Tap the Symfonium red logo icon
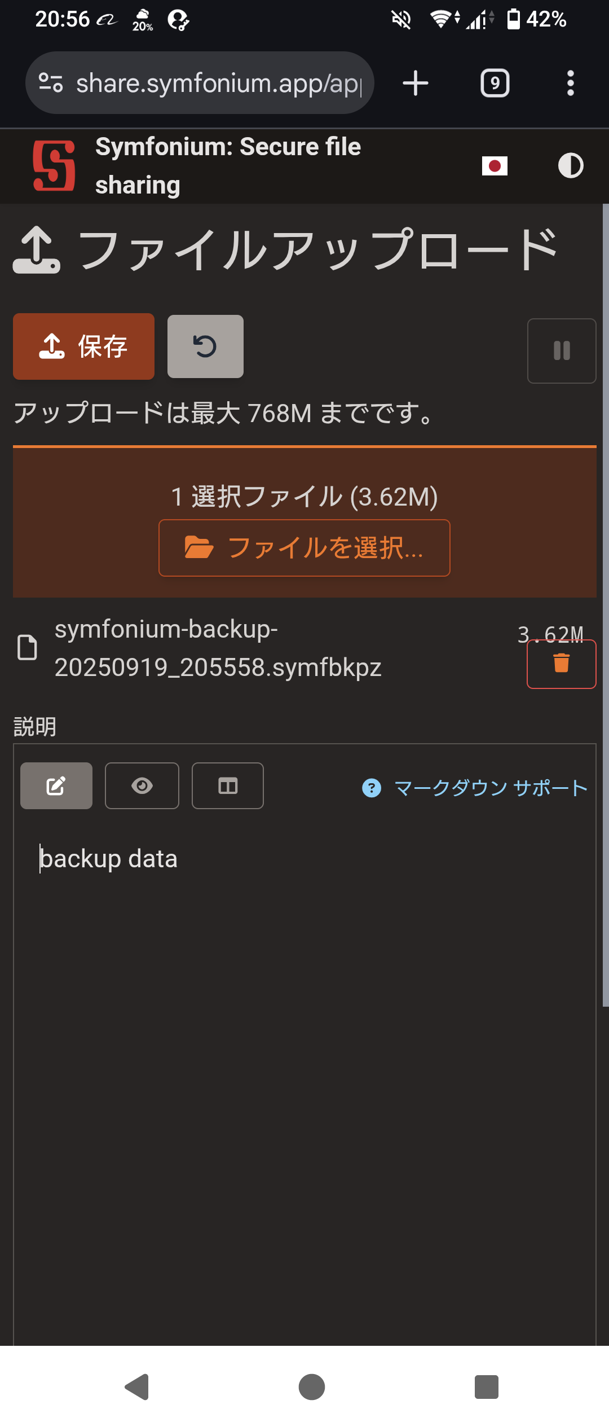This screenshot has height=1422, width=609. [54, 166]
